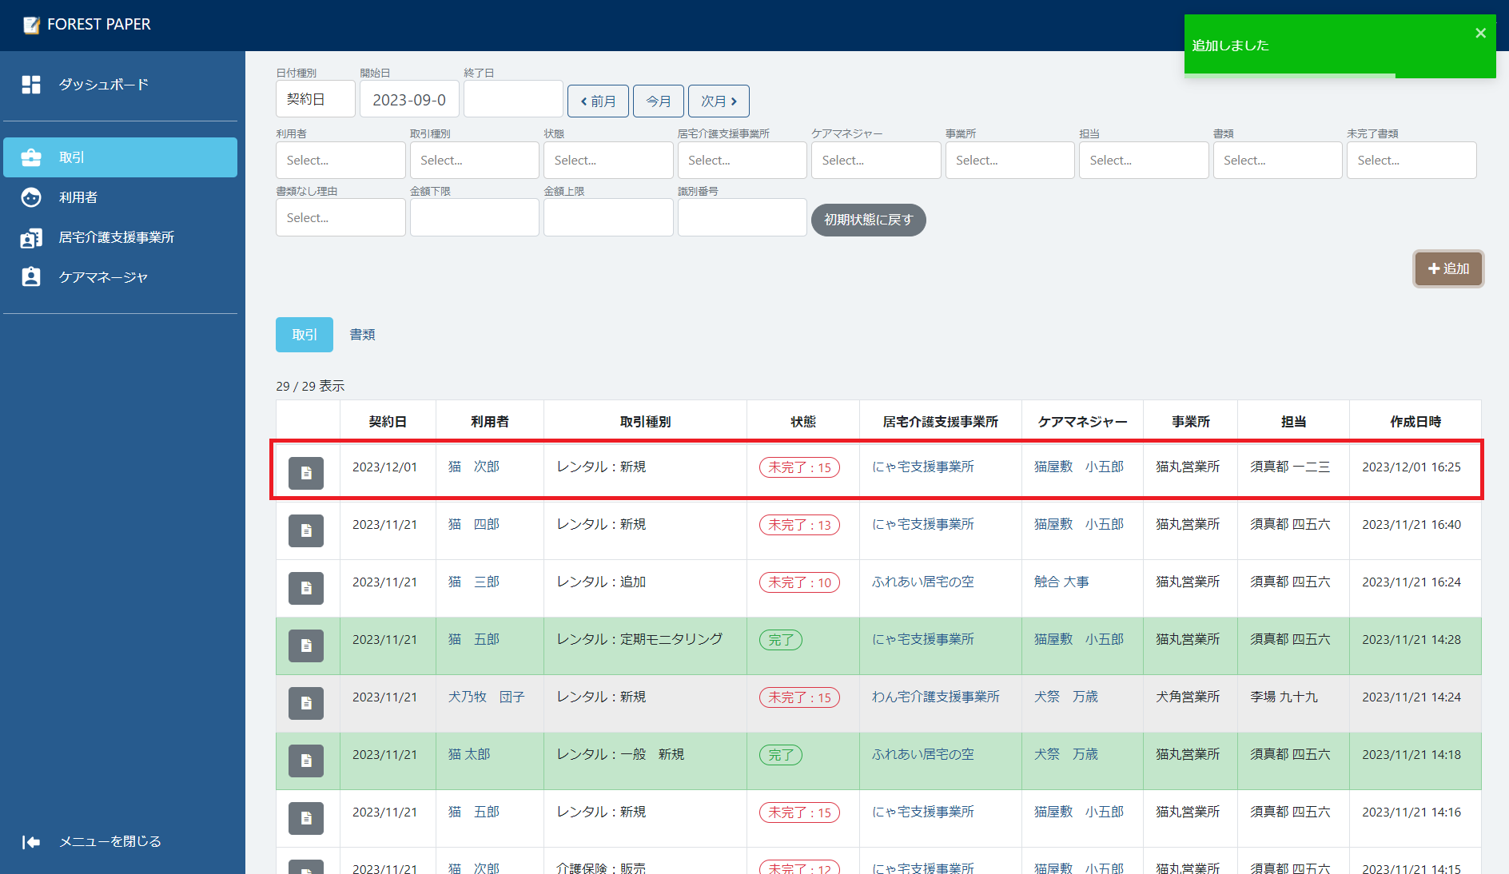The width and height of the screenshot is (1509, 874).
Task: Open the 取引種別 Select dropdown
Action: coord(474,161)
